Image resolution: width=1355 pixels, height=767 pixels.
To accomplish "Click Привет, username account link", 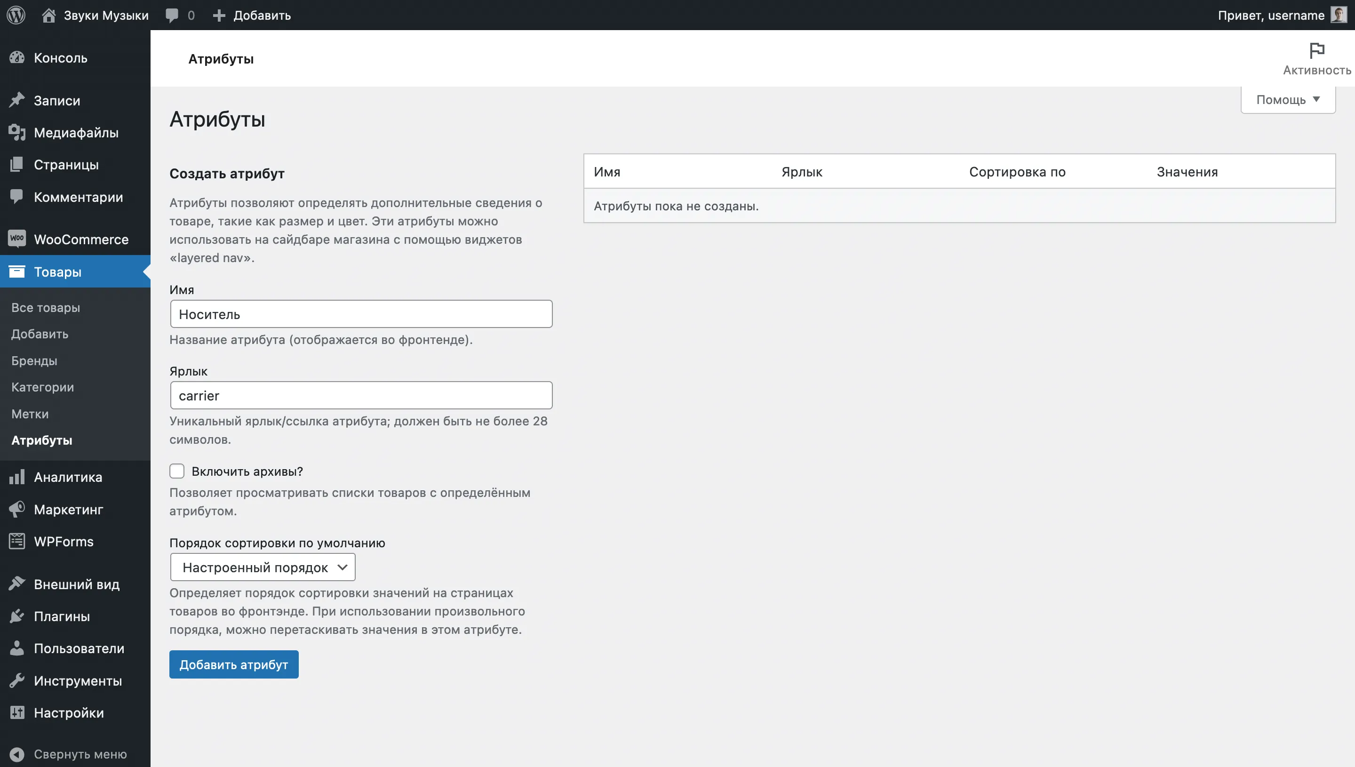I will [x=1271, y=15].
